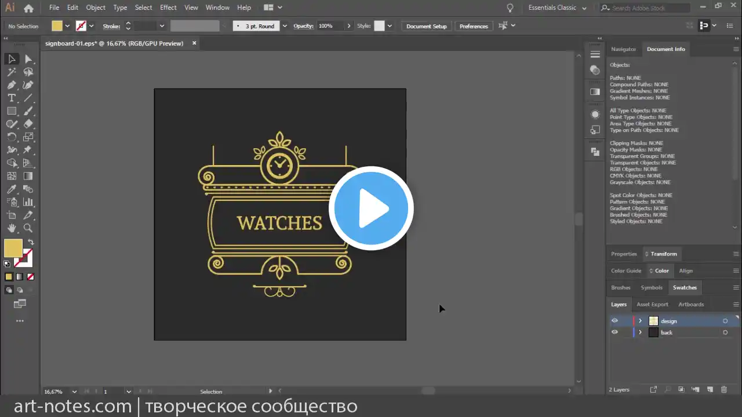Open the File menu
Screen dimensions: 742x417
click(x=54, y=8)
